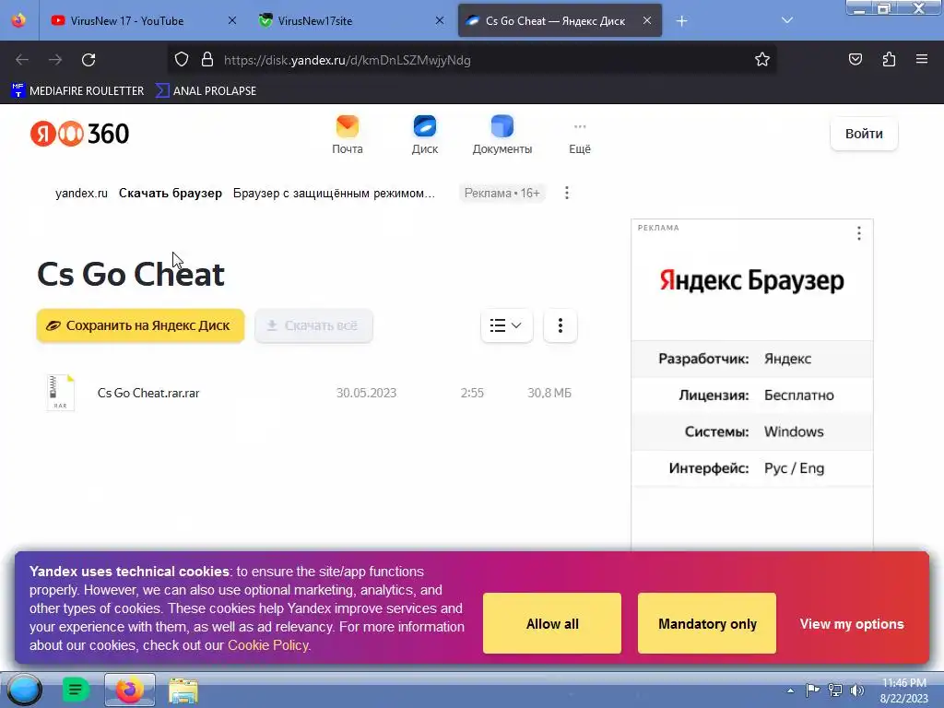Click the Firefox back arrow
Viewport: 944px width, 708px height.
tap(22, 60)
